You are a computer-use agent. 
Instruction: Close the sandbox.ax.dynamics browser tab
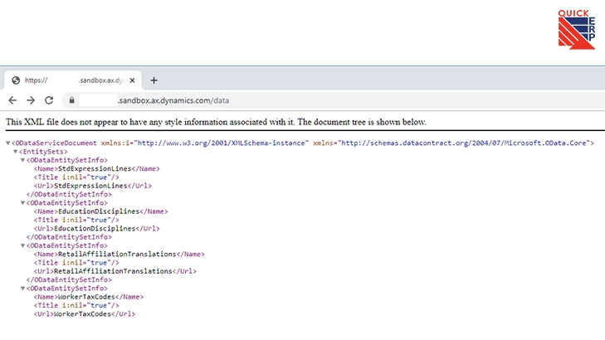pyautogui.click(x=132, y=80)
